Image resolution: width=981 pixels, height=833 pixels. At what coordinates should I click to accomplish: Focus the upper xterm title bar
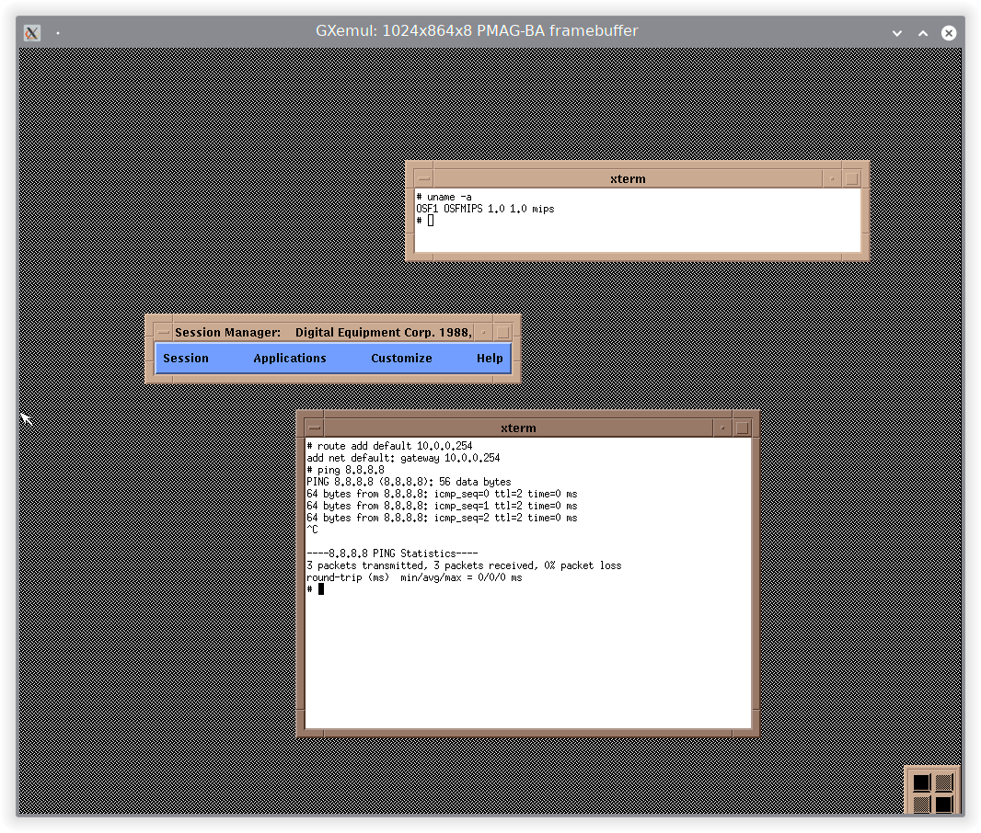click(x=628, y=179)
